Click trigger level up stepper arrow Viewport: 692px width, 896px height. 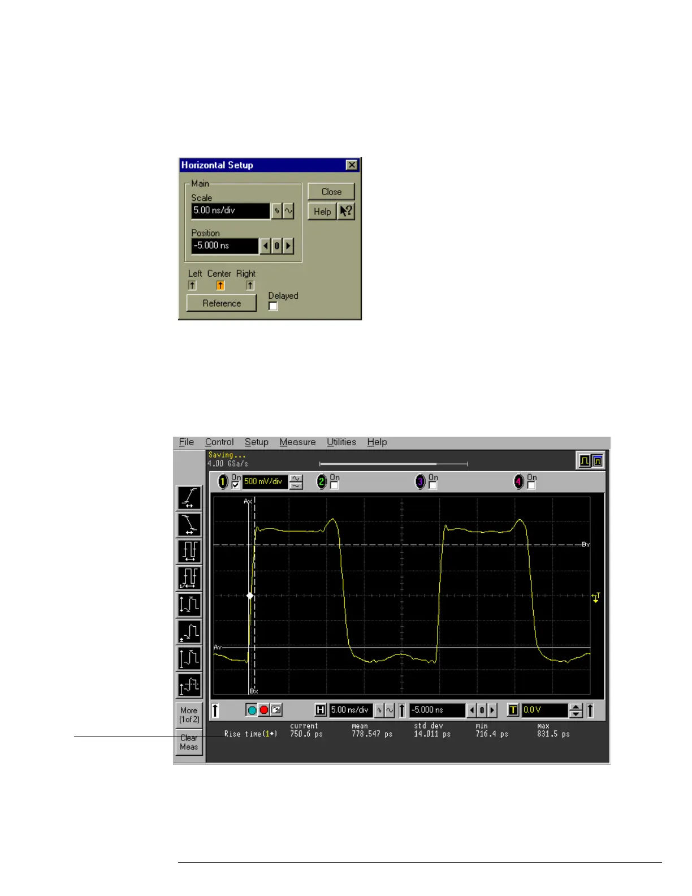tap(576, 707)
